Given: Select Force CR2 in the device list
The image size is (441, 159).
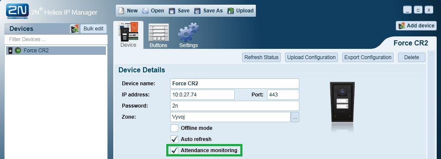Looking at the screenshot, I should [56, 51].
